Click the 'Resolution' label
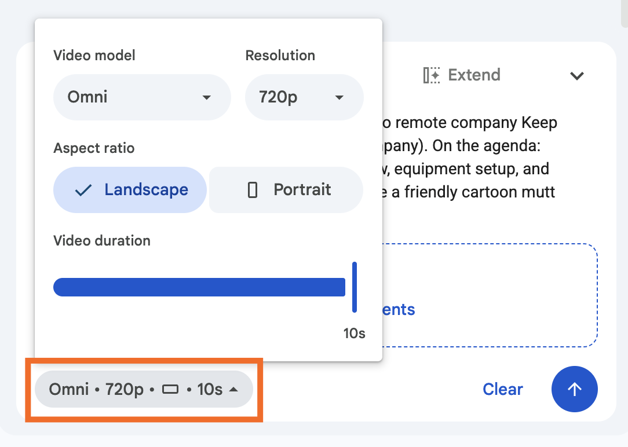Image resolution: width=628 pixels, height=447 pixels. tap(280, 55)
